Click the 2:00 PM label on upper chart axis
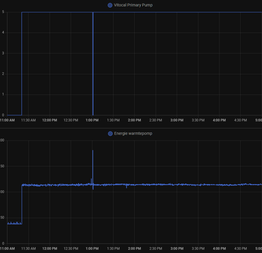Image resolution: width=262 pixels, height=253 pixels. point(134,120)
